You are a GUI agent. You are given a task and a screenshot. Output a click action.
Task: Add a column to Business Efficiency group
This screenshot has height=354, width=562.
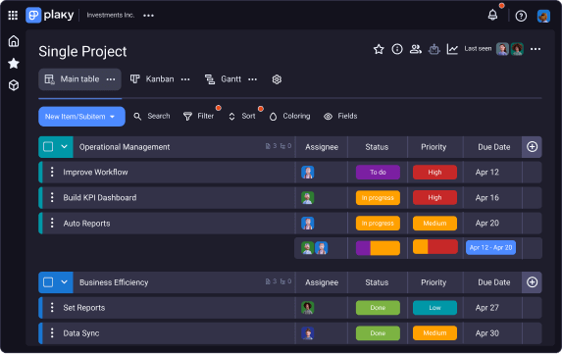pos(532,282)
